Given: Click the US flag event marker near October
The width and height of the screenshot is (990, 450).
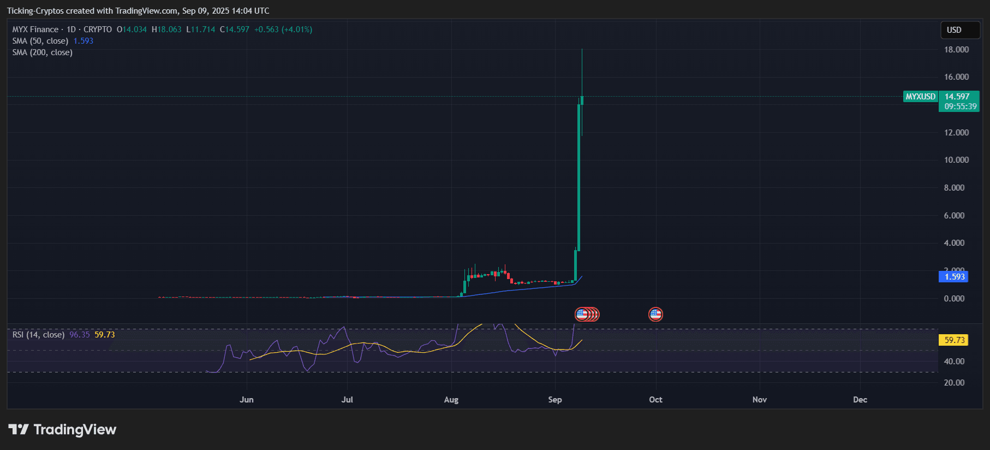Looking at the screenshot, I should click(655, 315).
